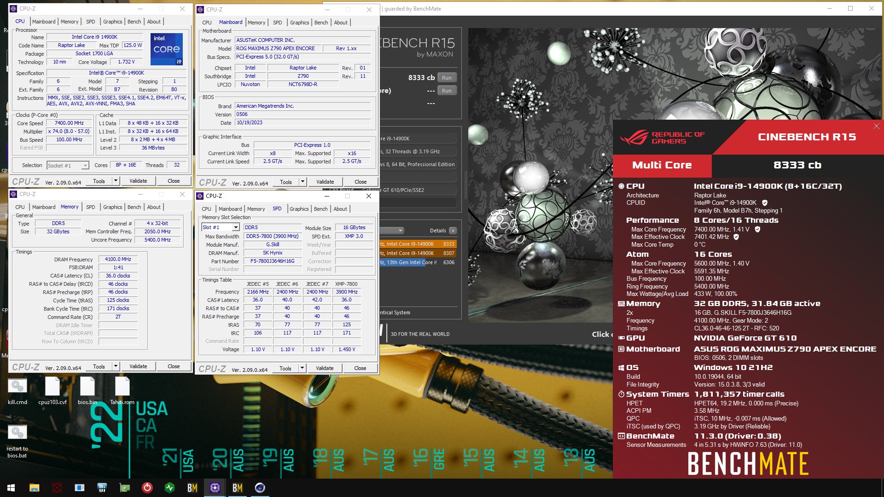Click the BenchMate score 8333 cb
884x497 pixels.
797,165
